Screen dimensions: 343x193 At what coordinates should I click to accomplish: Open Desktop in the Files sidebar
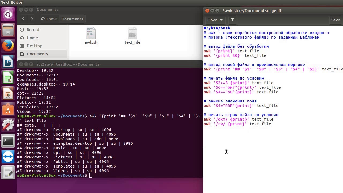34,46
